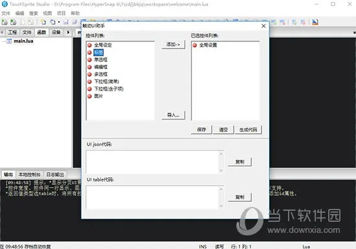Screen dimensions: 356x249
Task: Select 单选框 in the control list
Action: click(x=101, y=60)
